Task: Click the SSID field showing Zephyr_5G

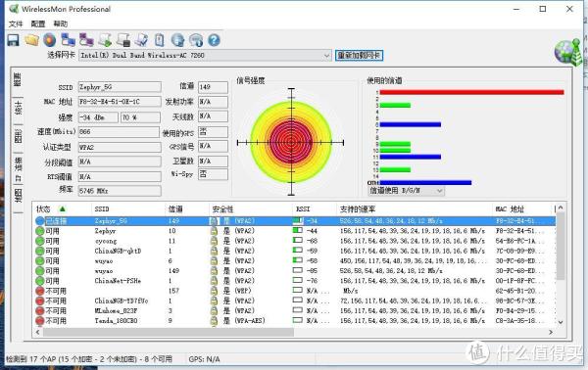Action: [120, 87]
